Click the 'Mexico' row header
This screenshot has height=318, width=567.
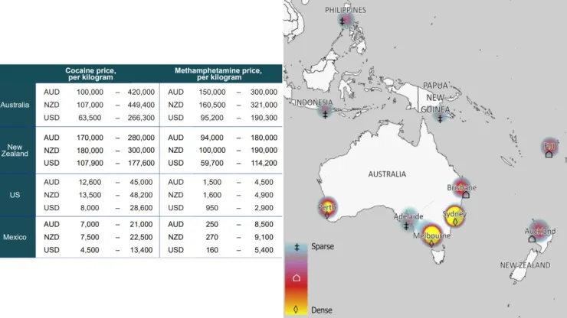[x=15, y=237]
